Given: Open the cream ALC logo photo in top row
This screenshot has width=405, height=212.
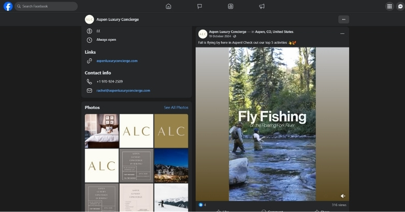Looking at the screenshot, I should [136, 131].
